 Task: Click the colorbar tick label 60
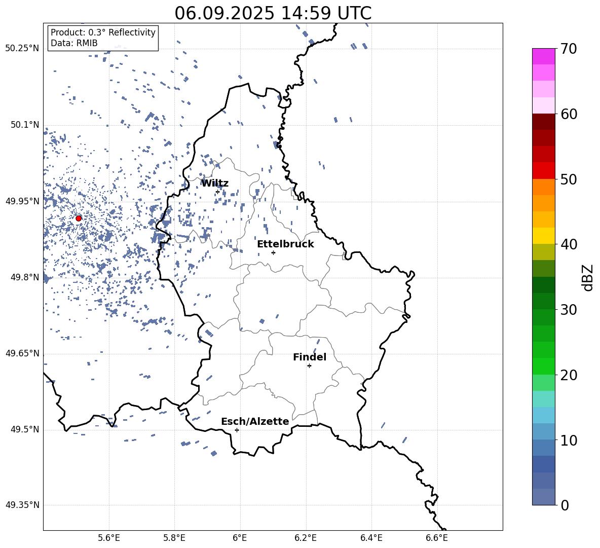pyautogui.click(x=569, y=114)
